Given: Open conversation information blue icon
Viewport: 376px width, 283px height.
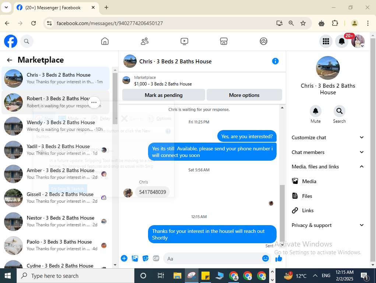Looking at the screenshot, I should click(275, 61).
